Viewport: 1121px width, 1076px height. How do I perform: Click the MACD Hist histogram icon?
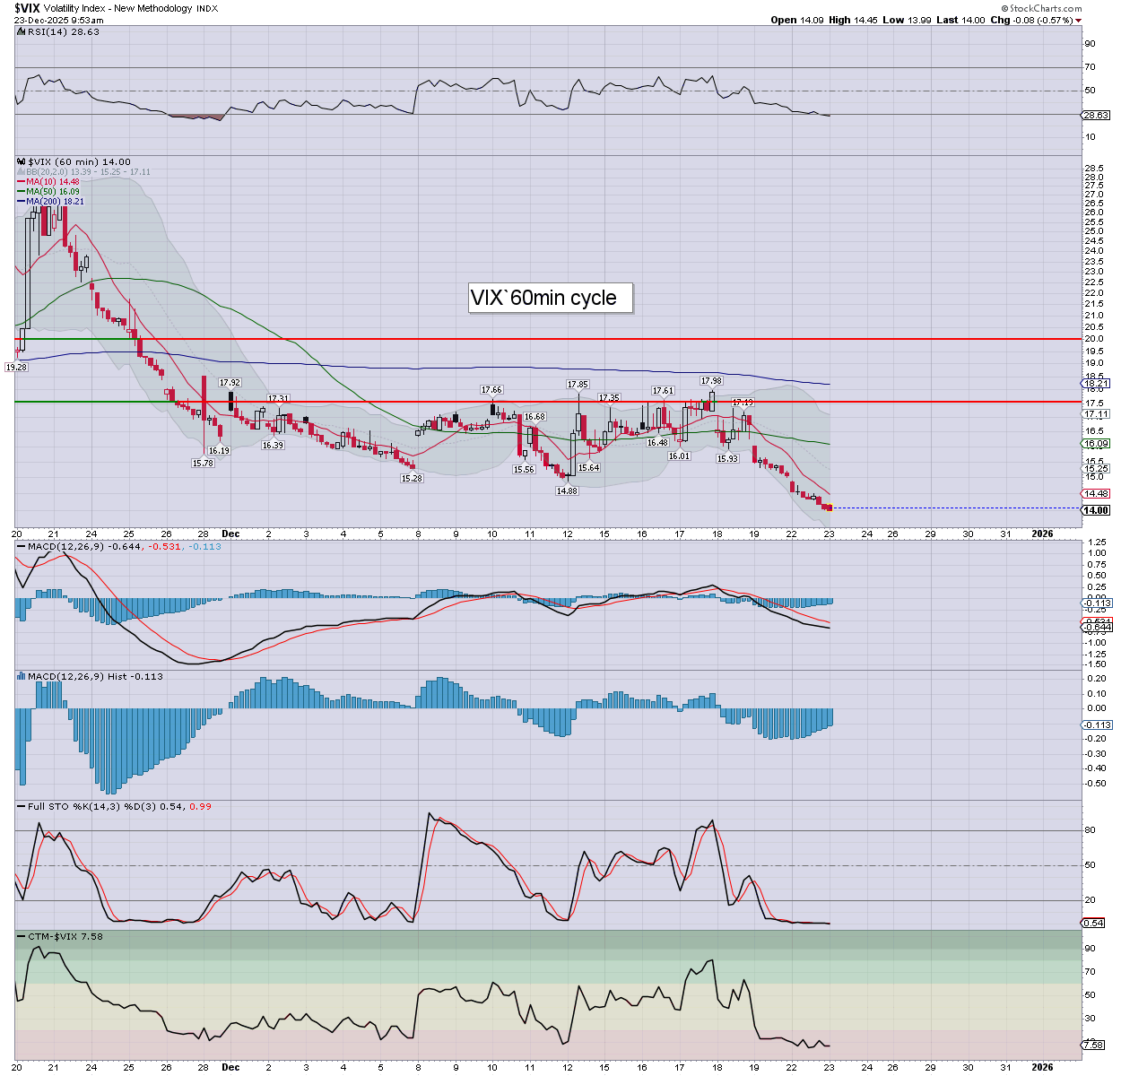pos(22,676)
